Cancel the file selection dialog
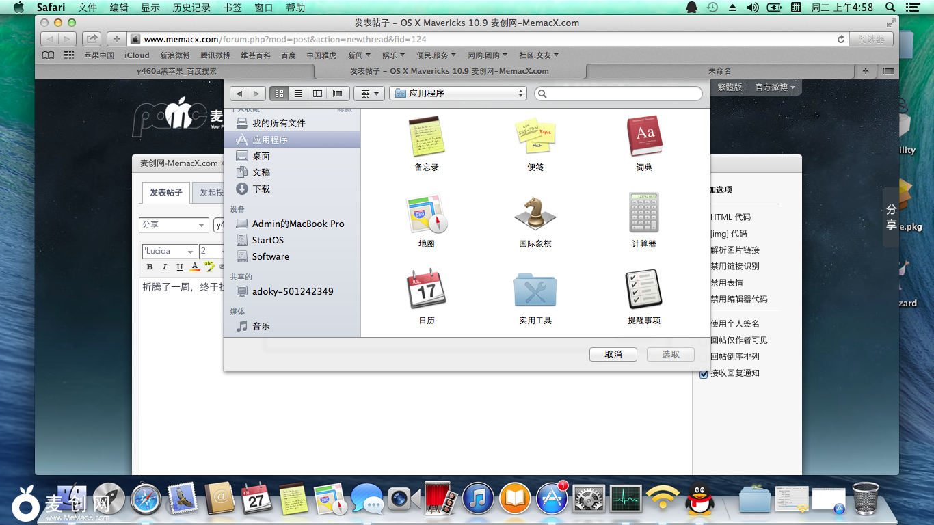 click(x=613, y=354)
